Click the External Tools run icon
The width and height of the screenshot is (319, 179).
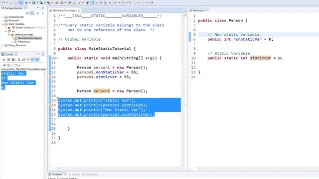point(49,2)
